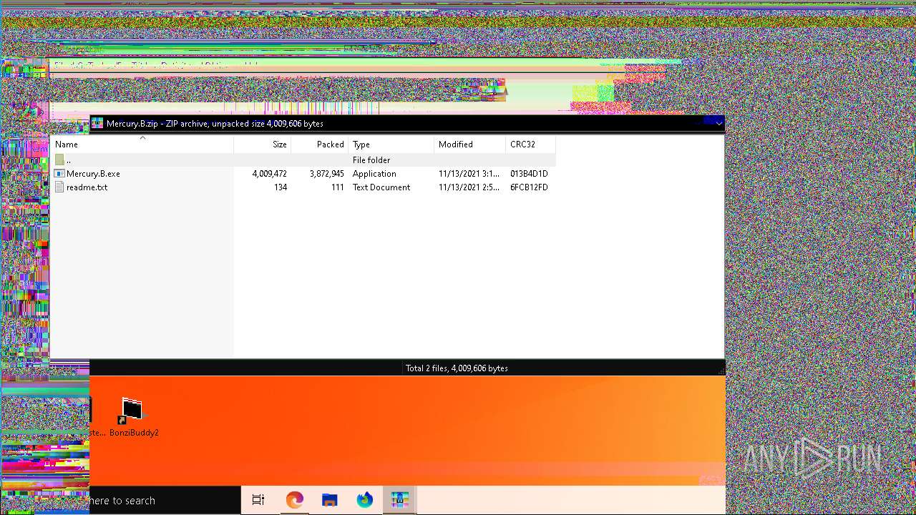Screen dimensions: 916x515
Task: Select the readme.txt document icon
Action: click(x=60, y=187)
